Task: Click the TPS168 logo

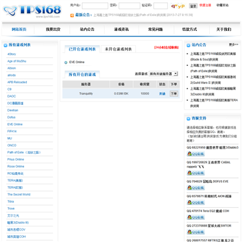Action: coord(32,11)
